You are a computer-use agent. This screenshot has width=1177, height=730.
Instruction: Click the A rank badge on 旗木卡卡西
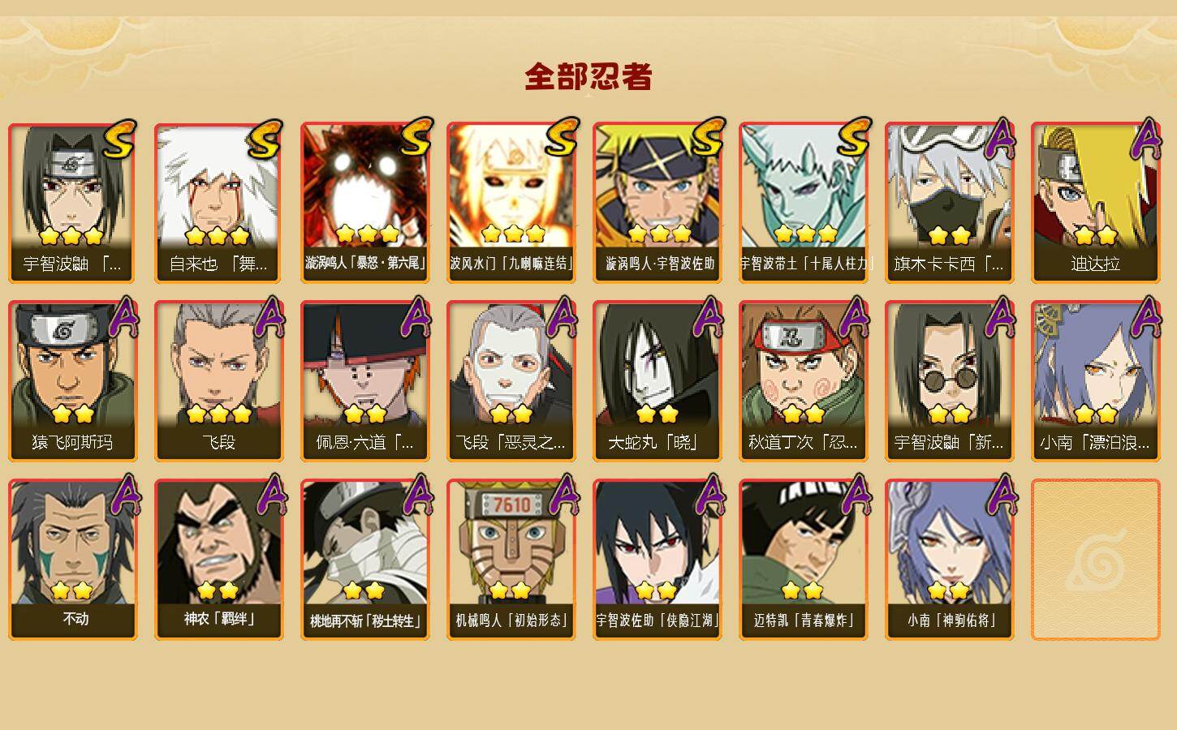pos(1001,138)
